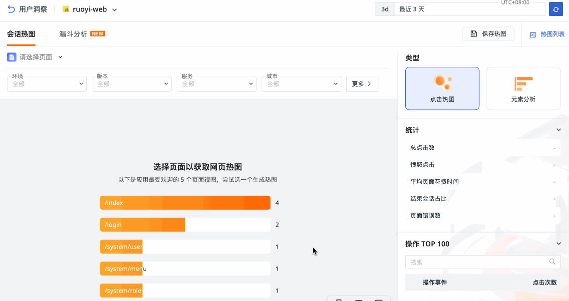Switch to the 漏斗分析 tab
Image resolution: width=569 pixels, height=301 pixels.
point(73,34)
